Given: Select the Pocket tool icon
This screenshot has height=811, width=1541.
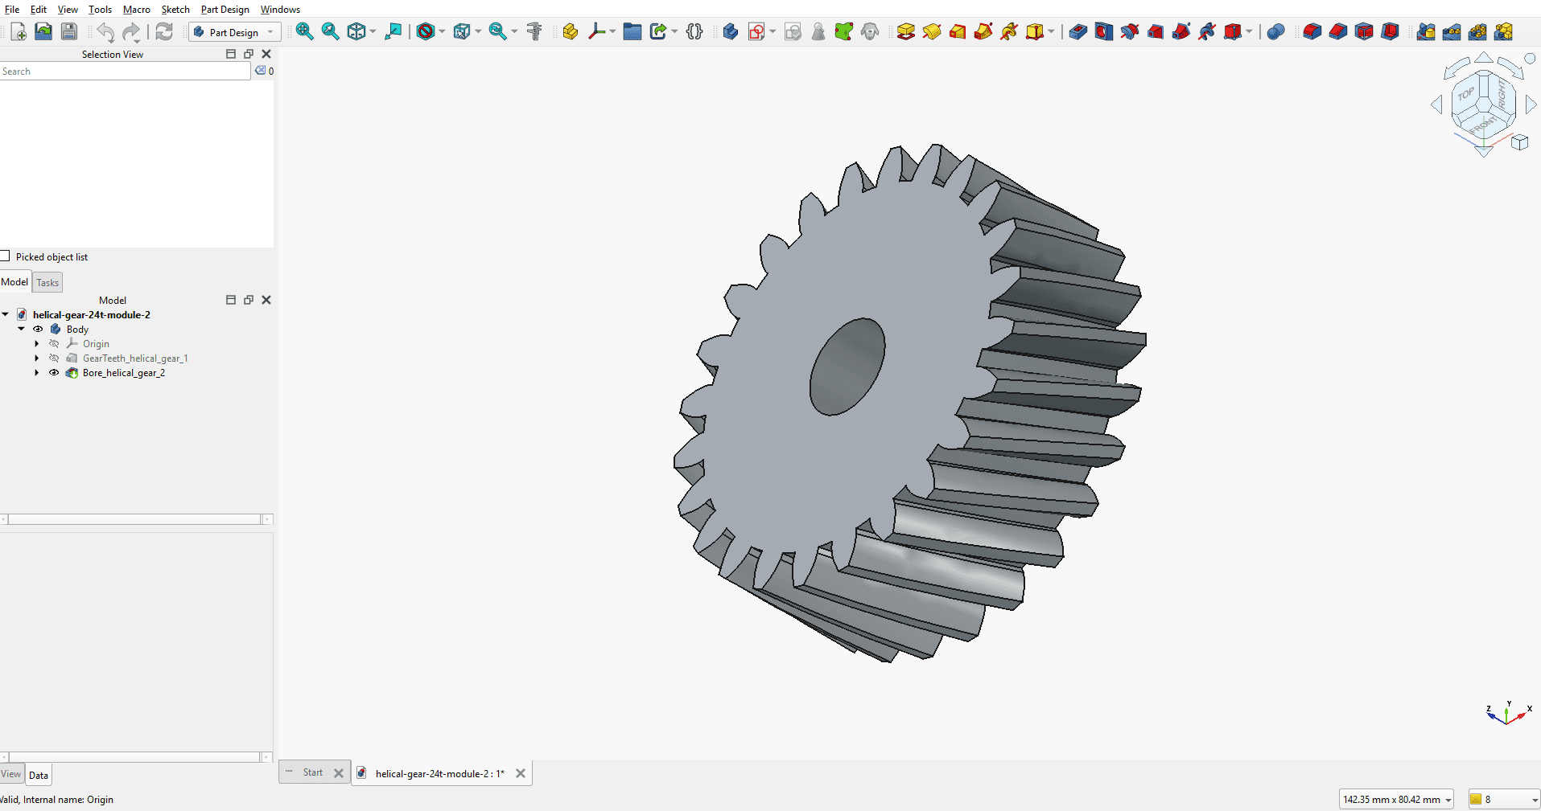Looking at the screenshot, I should pos(1078,32).
